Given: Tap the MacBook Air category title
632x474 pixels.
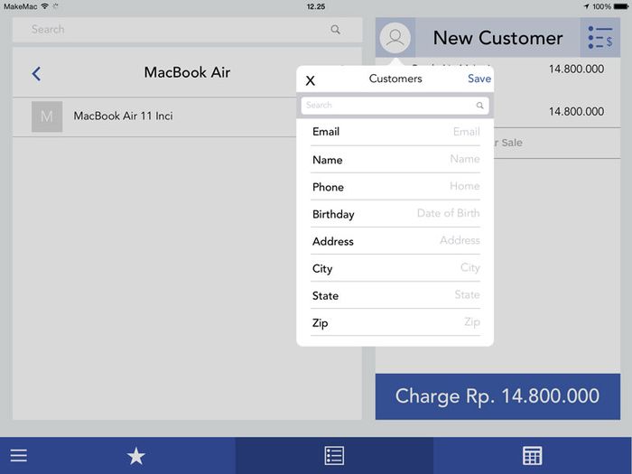Looking at the screenshot, I should coord(187,72).
